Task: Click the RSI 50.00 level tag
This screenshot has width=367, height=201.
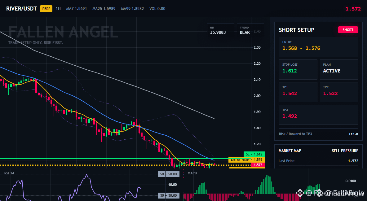Action: [x=169, y=174]
